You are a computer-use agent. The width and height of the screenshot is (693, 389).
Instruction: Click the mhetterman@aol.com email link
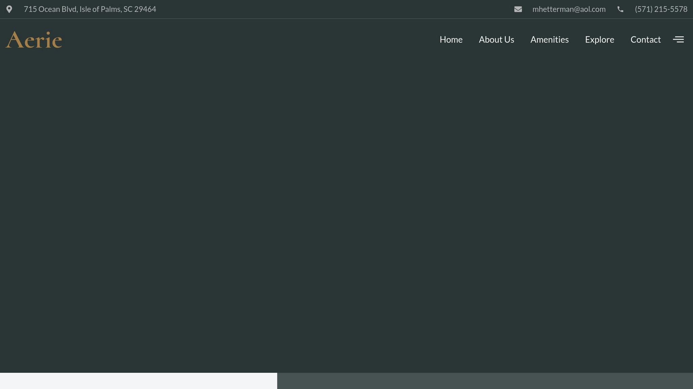tap(569, 9)
